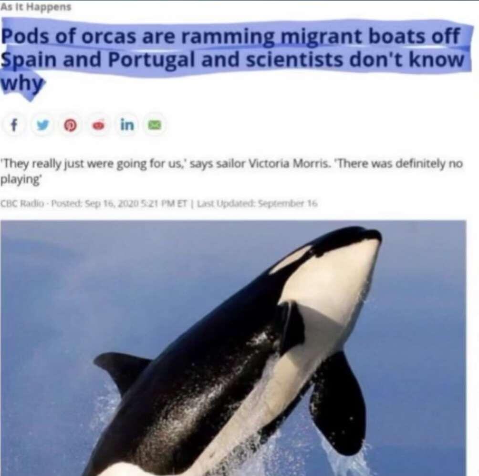Click the Posted Sep 16, 2020 timestamp
Viewport: 479px width, 476px height.
119,203
